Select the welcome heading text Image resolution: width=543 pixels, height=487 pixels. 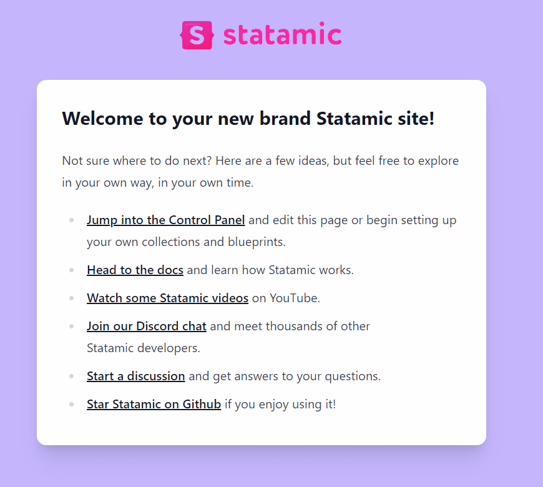click(248, 118)
